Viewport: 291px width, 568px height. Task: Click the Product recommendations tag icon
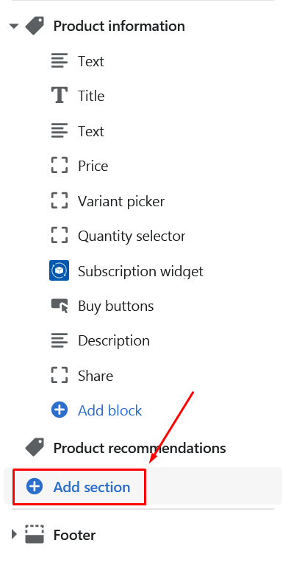[x=35, y=448]
